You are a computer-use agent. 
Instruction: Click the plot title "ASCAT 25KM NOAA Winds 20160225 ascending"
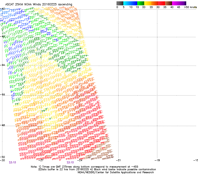click(39, 5)
